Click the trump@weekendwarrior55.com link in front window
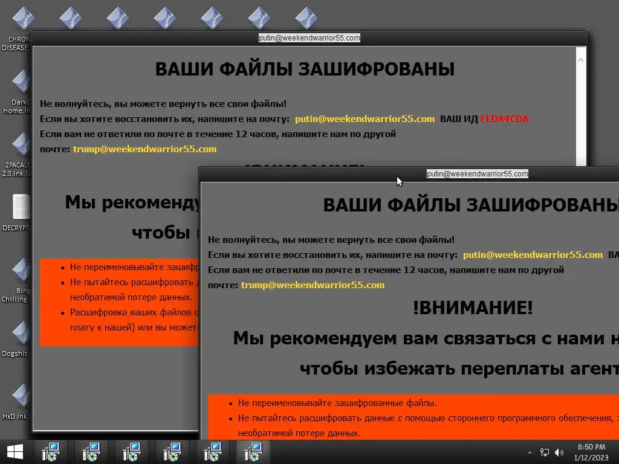This screenshot has width=619, height=464. 313,285
